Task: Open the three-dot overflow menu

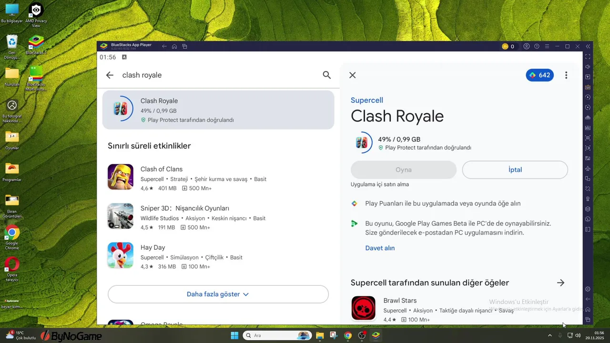Action: pos(566,75)
